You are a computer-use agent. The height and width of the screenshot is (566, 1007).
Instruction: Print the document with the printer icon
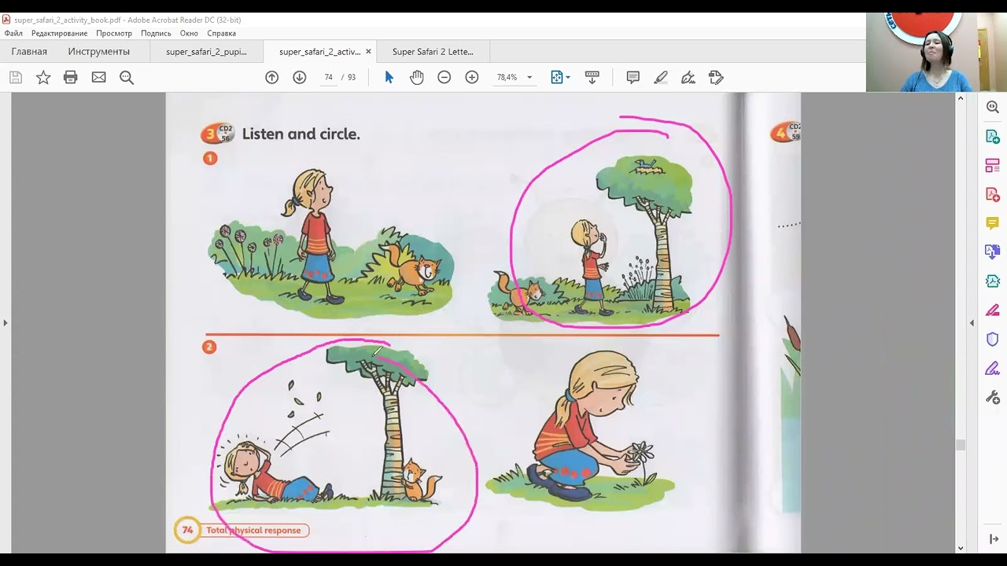pos(71,77)
